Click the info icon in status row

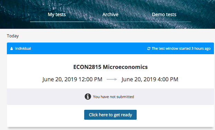[x=88, y=97]
